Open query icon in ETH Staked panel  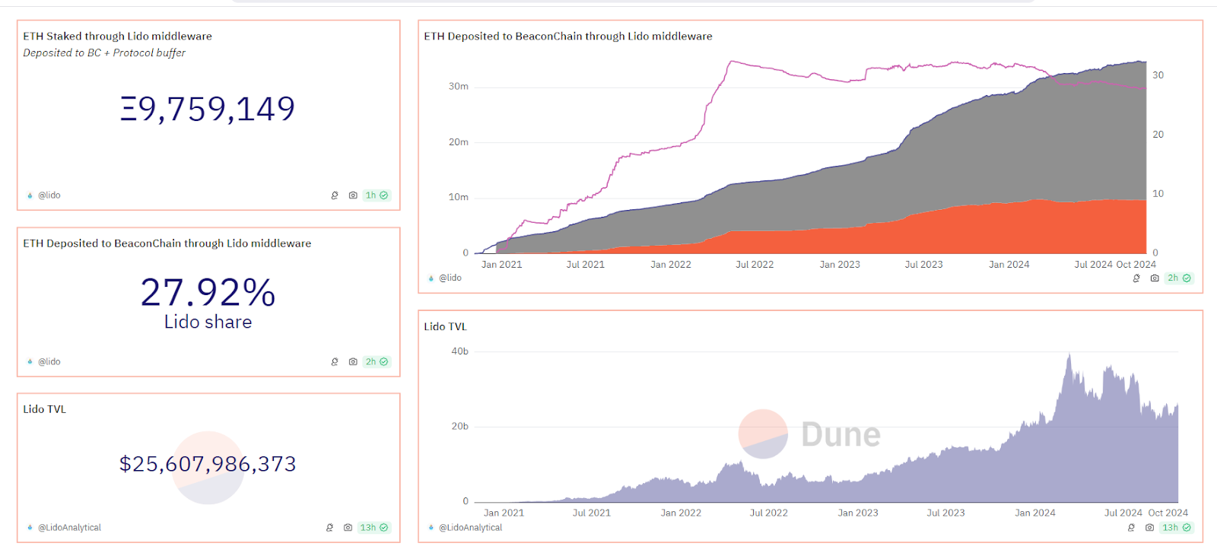click(x=335, y=195)
